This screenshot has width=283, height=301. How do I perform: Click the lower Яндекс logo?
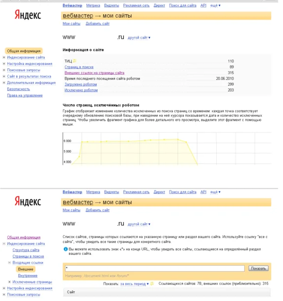28,201
